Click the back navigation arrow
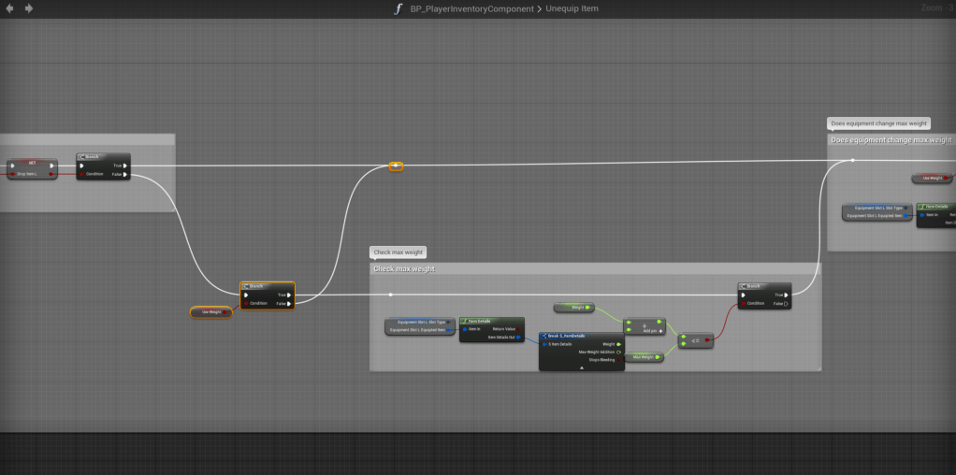This screenshot has width=956, height=475. (x=10, y=8)
